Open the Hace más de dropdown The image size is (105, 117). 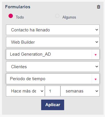click(x=25, y=91)
